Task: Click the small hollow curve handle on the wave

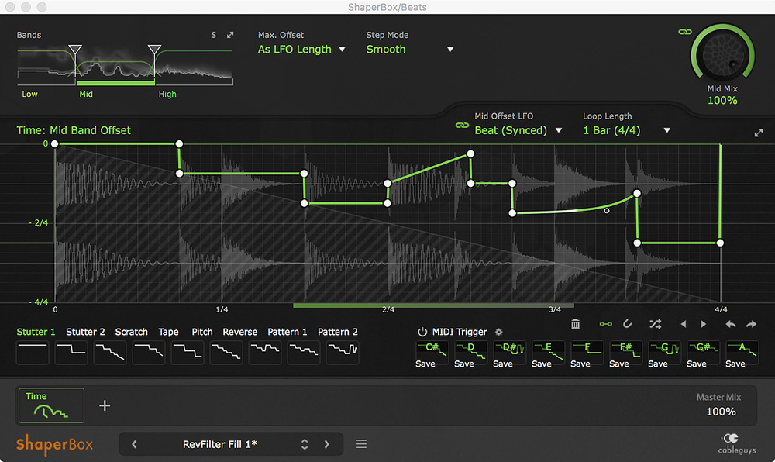Action: click(607, 211)
